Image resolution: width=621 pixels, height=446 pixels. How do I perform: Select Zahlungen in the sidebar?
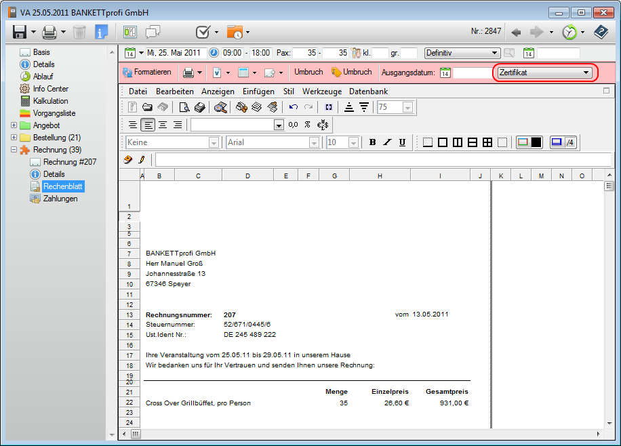point(60,199)
